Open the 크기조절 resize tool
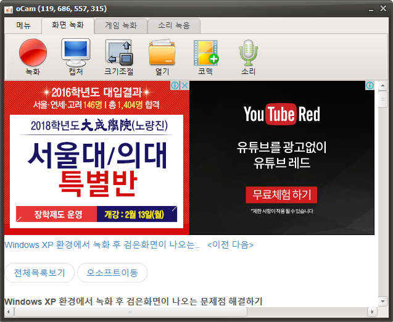The image size is (393, 322). [119, 57]
